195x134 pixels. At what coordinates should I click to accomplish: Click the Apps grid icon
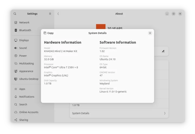click(x=16, y=89)
